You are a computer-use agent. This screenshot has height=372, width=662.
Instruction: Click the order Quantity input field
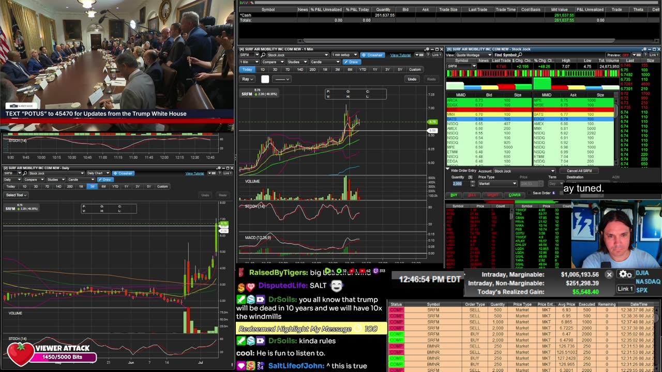[x=460, y=183]
